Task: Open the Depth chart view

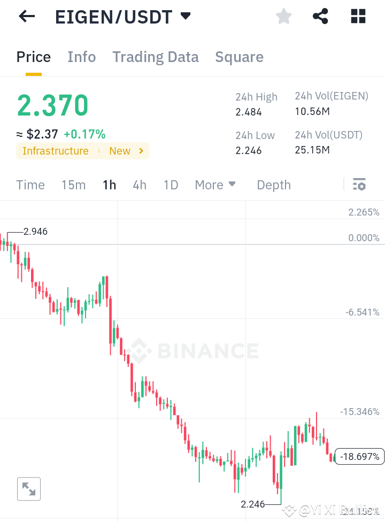Action: [273, 185]
